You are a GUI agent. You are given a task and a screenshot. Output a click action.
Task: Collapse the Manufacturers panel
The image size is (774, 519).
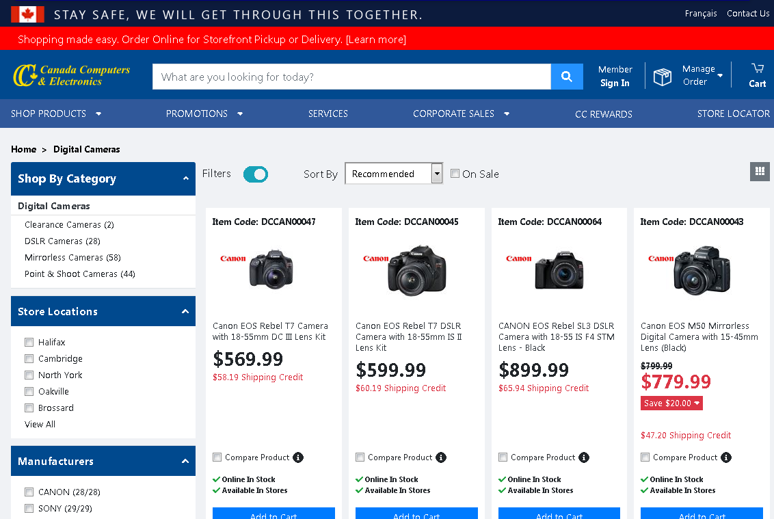pyautogui.click(x=185, y=462)
